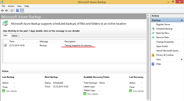This screenshot has width=184, height=101.
Task: Click the scroll up arrow of main pane
Action: 148,15
